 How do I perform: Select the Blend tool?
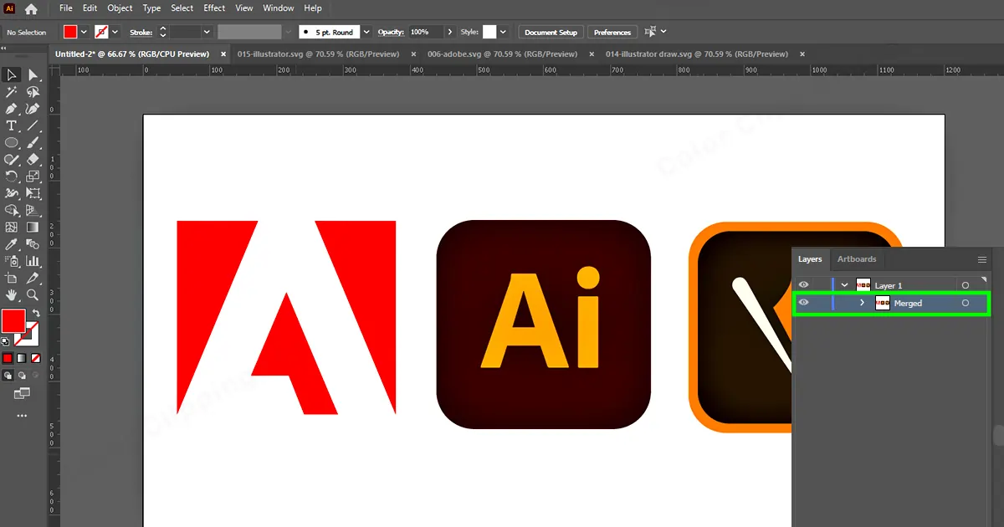(33, 244)
